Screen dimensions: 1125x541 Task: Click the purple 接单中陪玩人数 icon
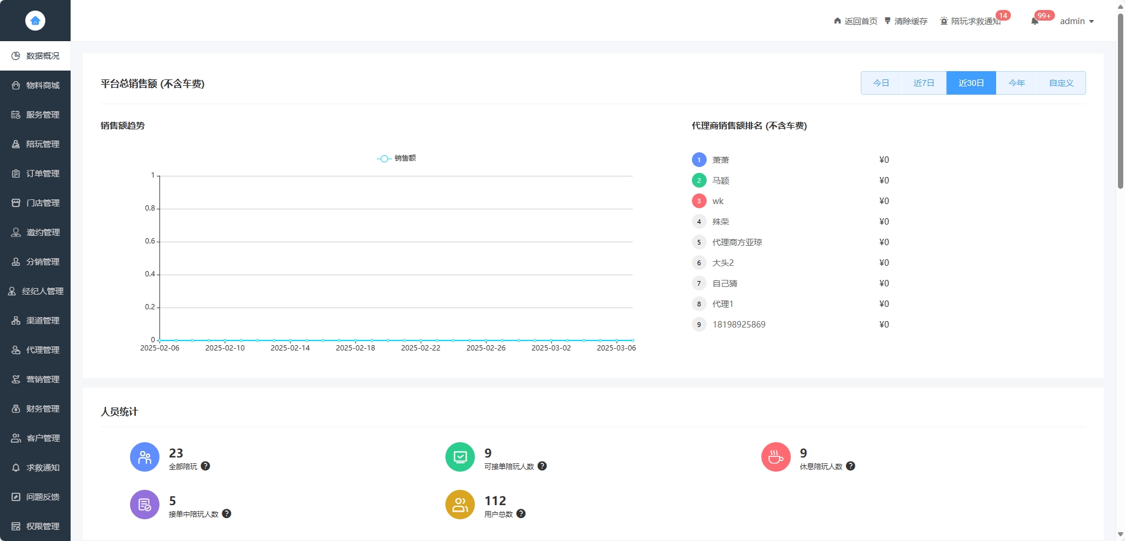[x=145, y=505]
